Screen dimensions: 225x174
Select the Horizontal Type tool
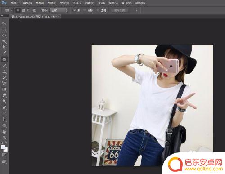point(4,113)
